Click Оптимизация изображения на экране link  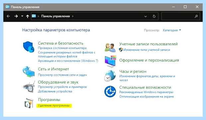coord(147,97)
